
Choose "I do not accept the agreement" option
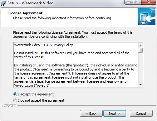coord(15,100)
